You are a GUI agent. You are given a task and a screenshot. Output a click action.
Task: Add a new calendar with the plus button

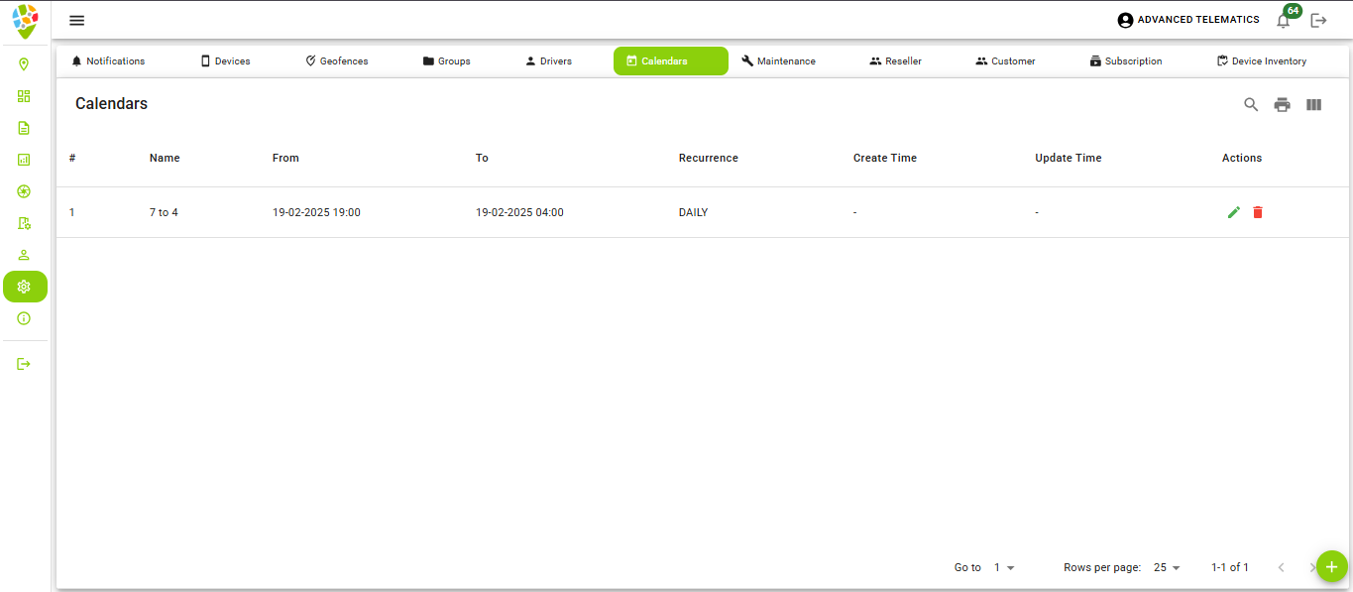(x=1331, y=566)
